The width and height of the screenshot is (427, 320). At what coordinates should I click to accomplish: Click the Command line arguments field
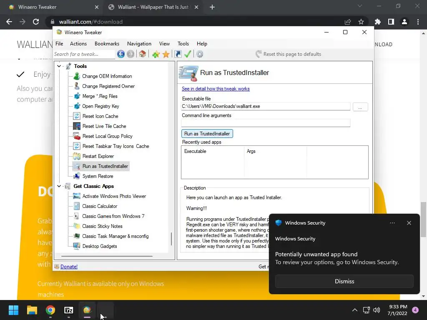pyautogui.click(x=266, y=123)
